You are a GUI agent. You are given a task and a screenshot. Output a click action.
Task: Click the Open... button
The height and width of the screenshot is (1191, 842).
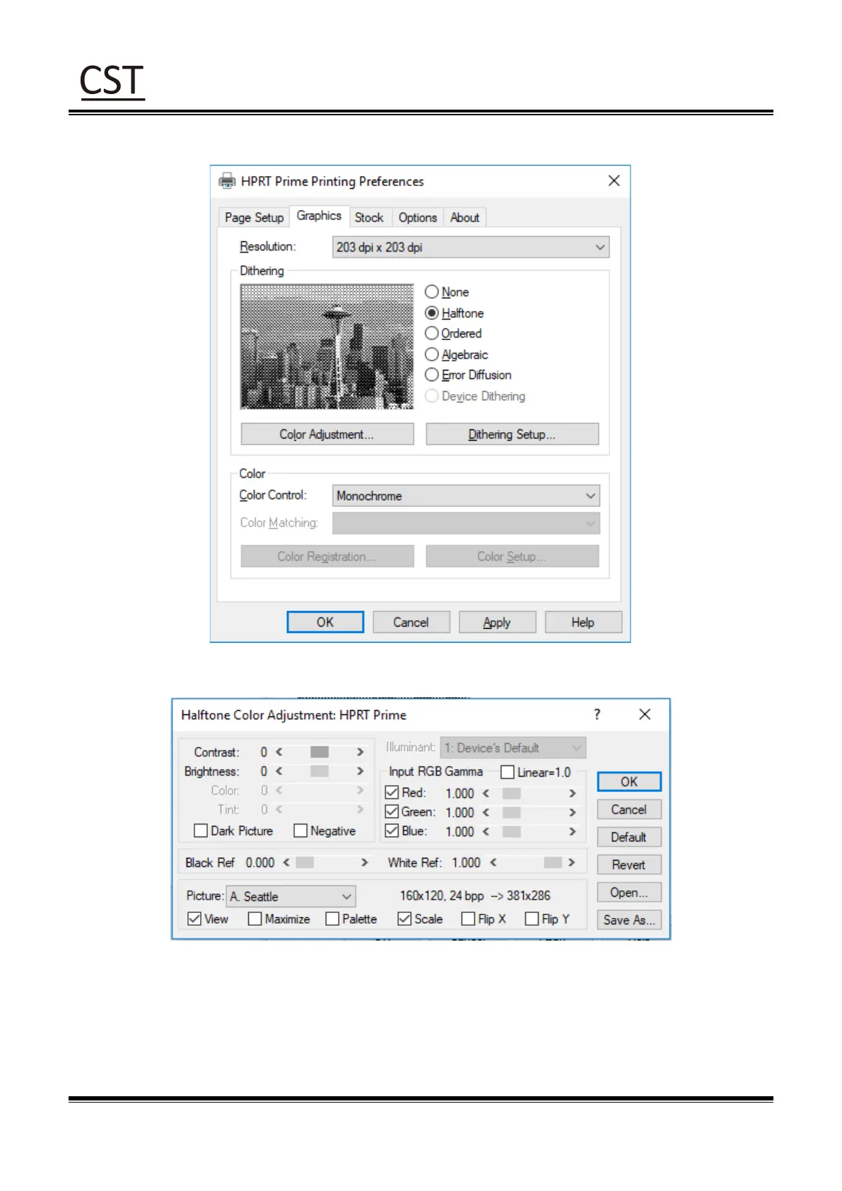click(x=629, y=892)
